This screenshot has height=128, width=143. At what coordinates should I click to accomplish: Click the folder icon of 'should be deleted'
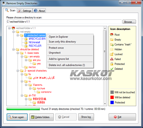[17, 50]
